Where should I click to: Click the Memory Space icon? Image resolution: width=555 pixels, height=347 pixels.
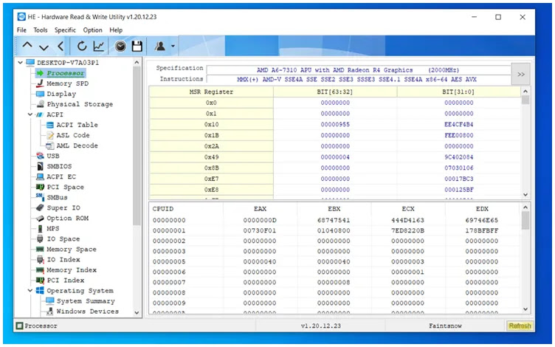point(41,250)
